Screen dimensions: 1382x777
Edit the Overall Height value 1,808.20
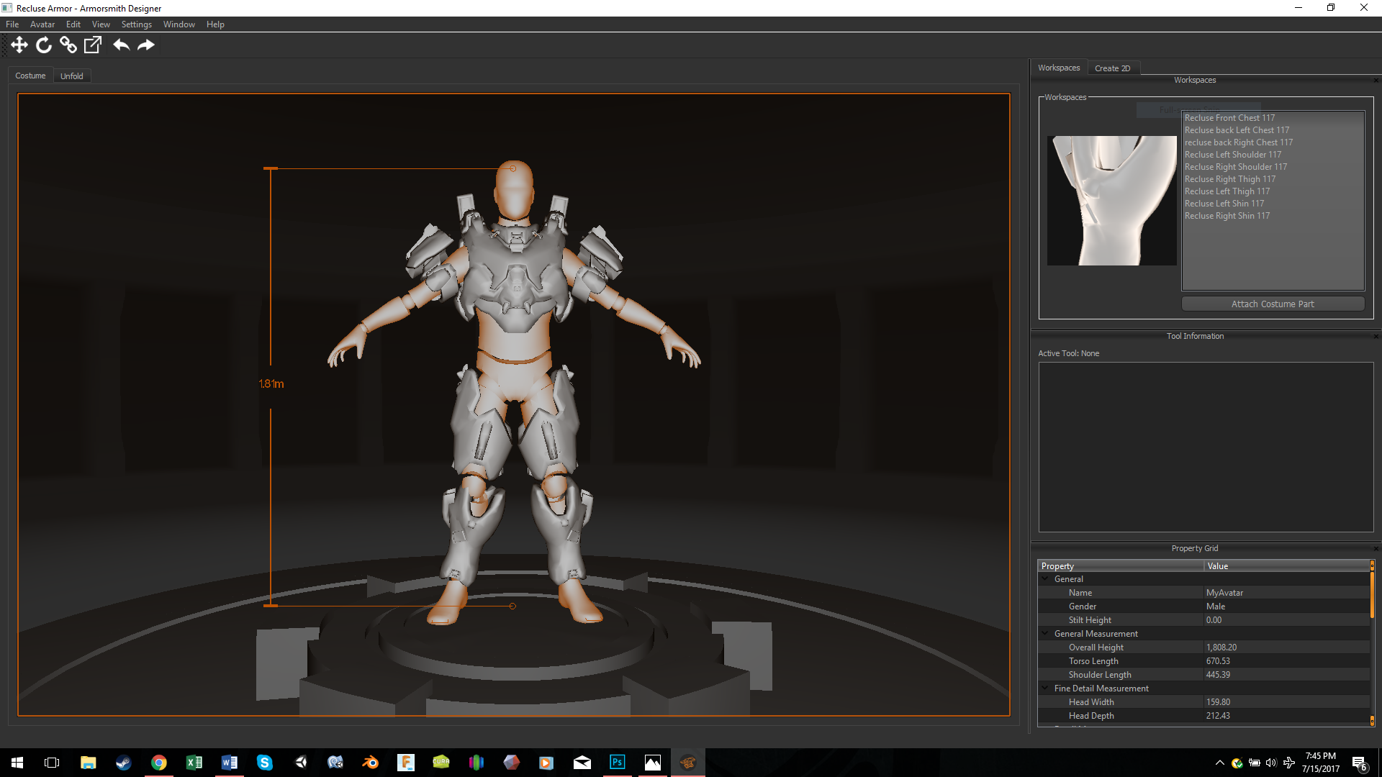click(1286, 647)
